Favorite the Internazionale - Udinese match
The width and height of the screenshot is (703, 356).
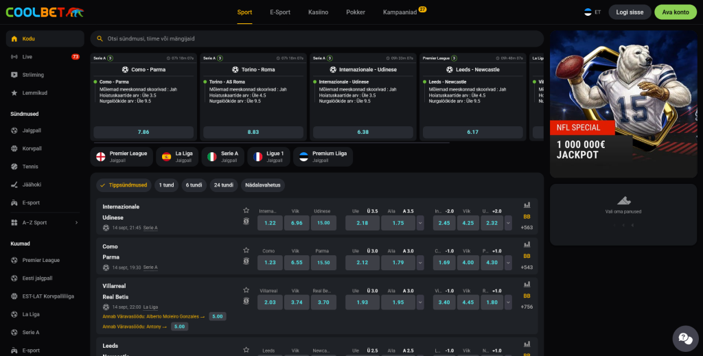[x=246, y=211]
